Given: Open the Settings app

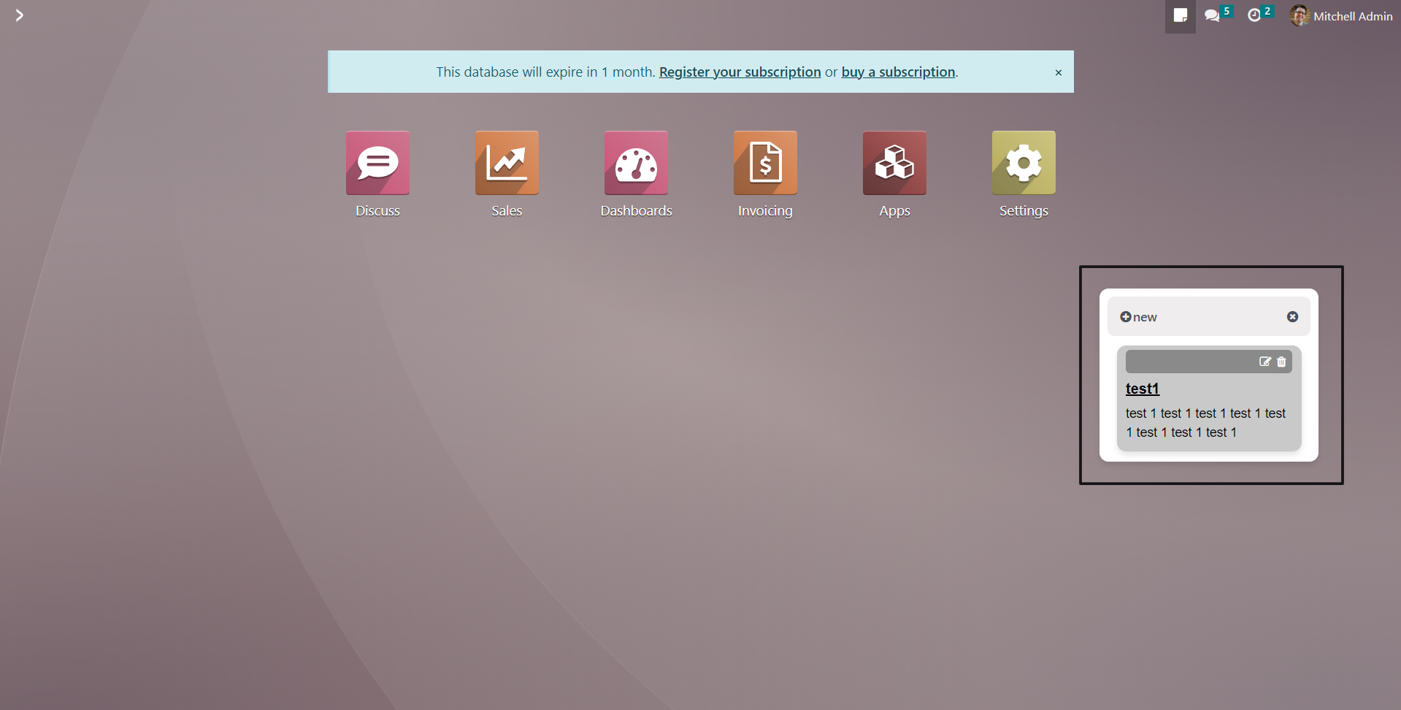Looking at the screenshot, I should [1024, 163].
